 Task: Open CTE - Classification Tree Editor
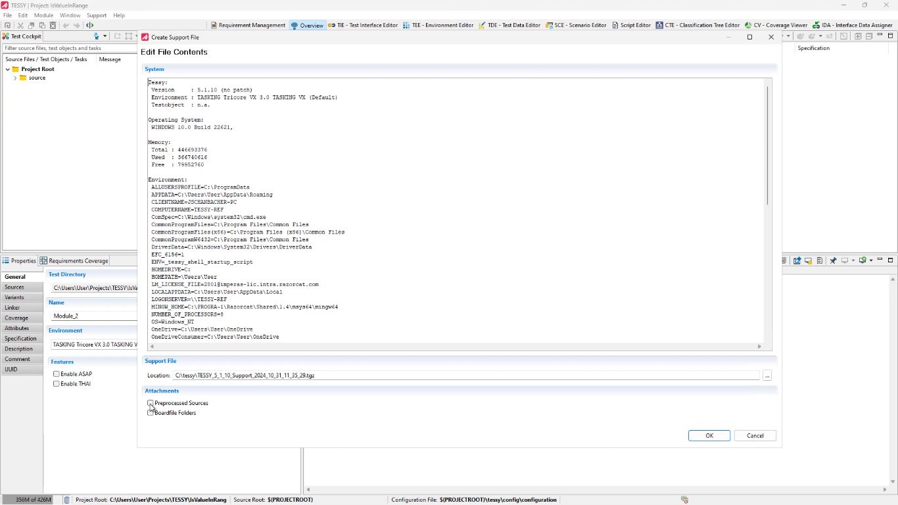click(x=697, y=26)
